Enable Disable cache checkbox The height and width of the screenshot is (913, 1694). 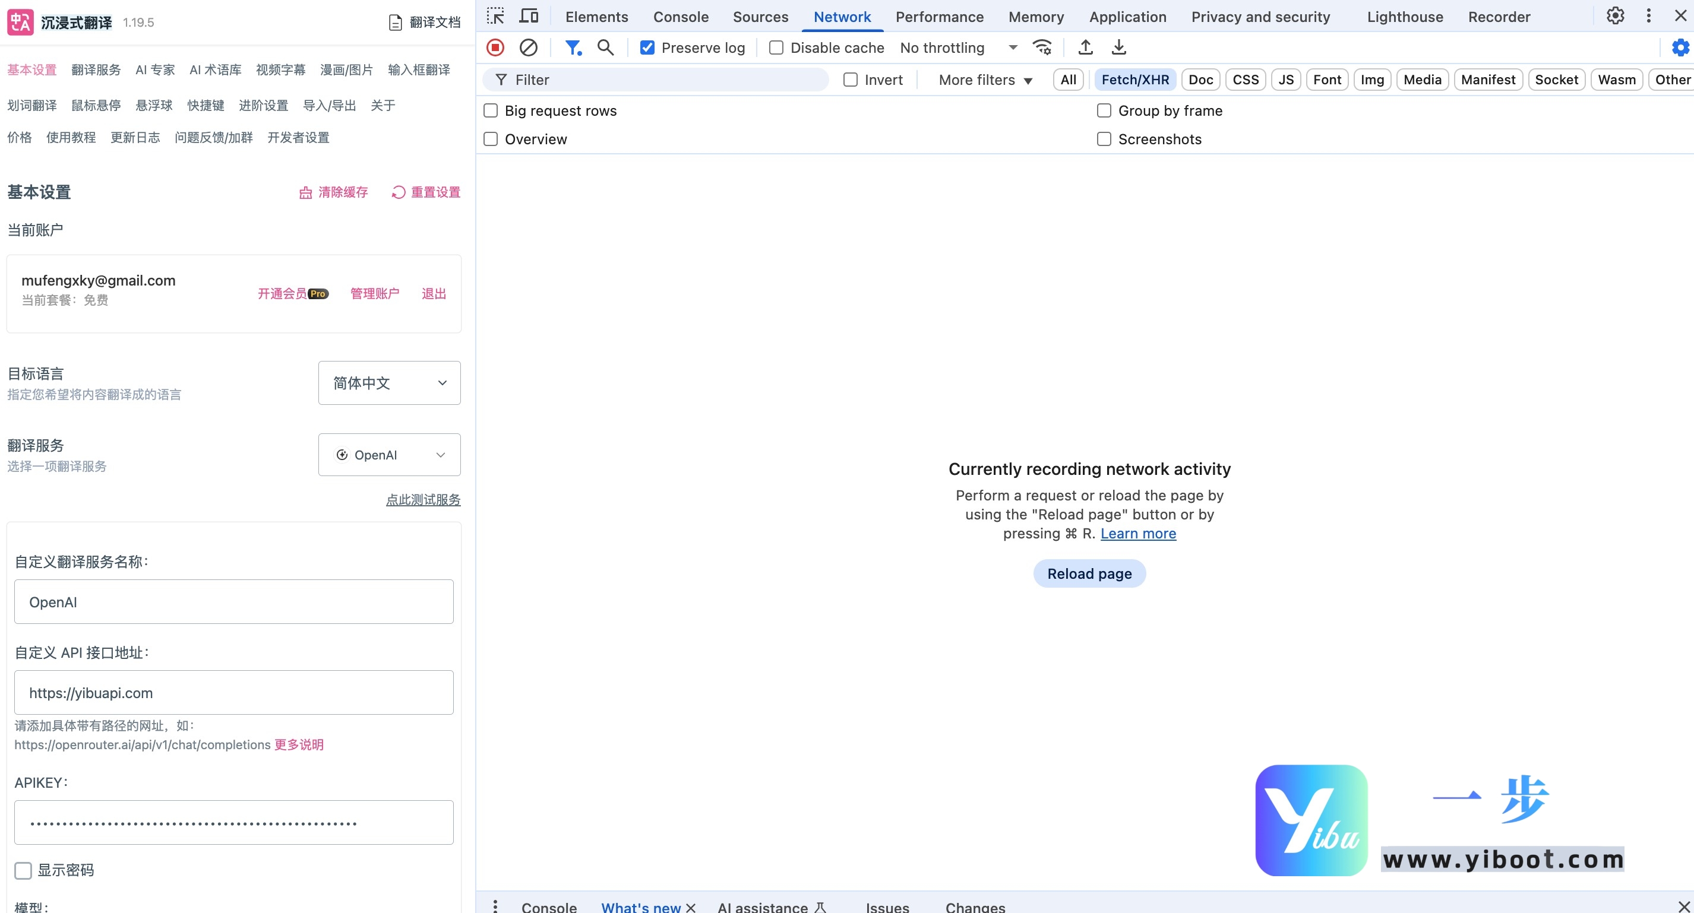click(776, 47)
